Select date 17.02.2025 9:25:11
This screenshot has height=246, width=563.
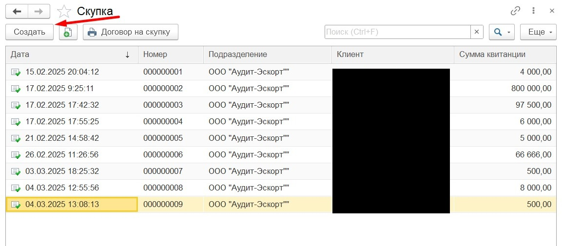[x=59, y=89]
